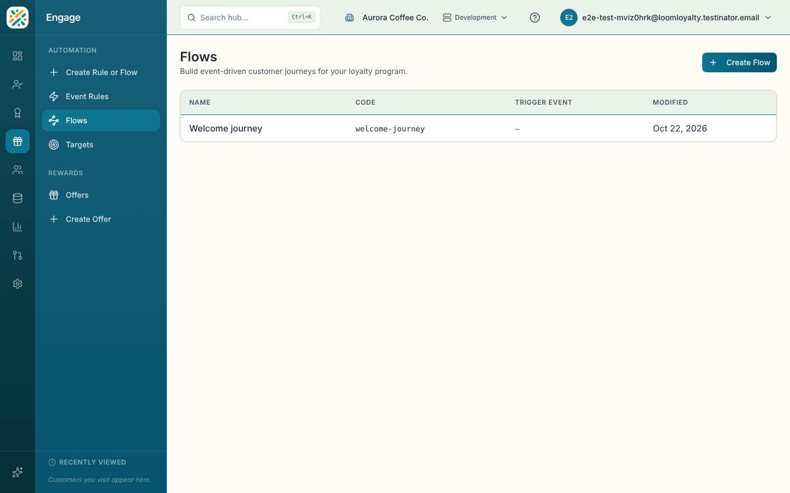Open the settings gear icon
Viewport: 790px width, 493px height.
pos(18,284)
